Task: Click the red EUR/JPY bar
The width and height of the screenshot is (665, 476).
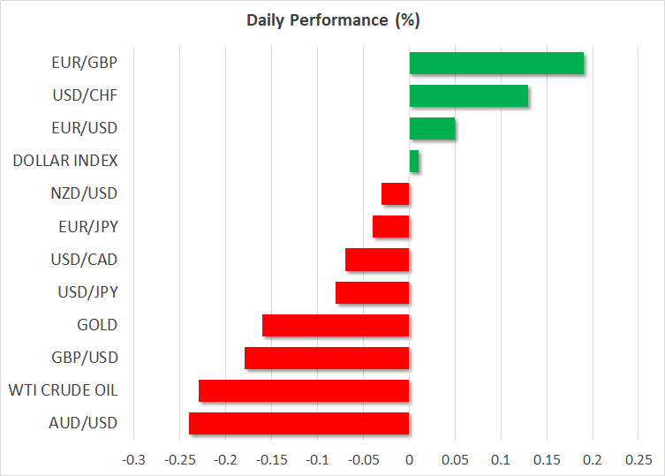Action: click(390, 227)
